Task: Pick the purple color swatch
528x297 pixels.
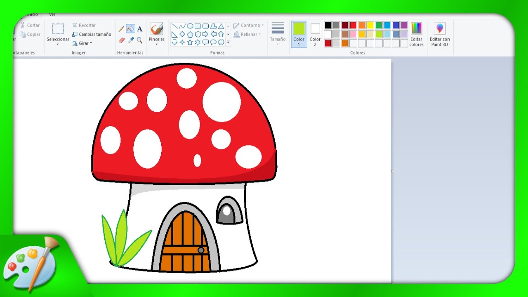Action: coord(404,25)
